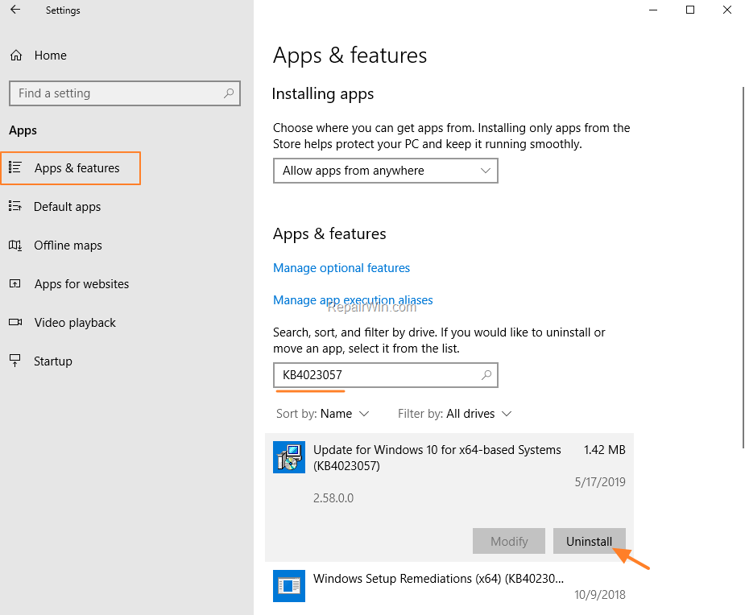Open the Manage optional features link

[x=341, y=268]
